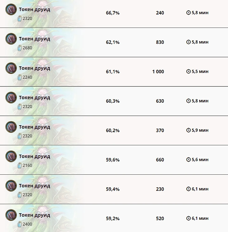
Task: Click druid class icon on the 66,7% row
Action: pyautogui.click(x=11, y=9)
